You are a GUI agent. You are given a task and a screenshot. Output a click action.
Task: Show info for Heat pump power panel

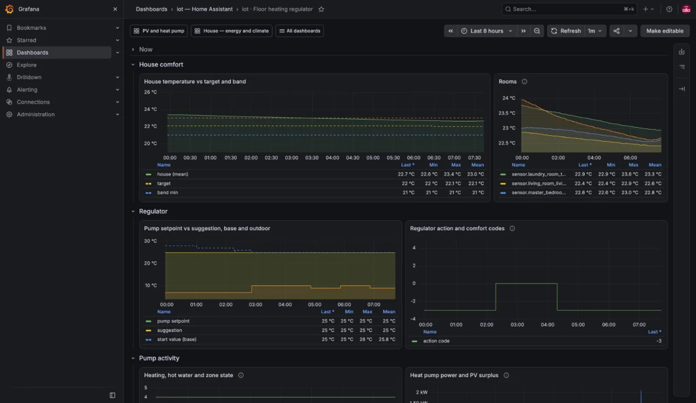click(506, 376)
